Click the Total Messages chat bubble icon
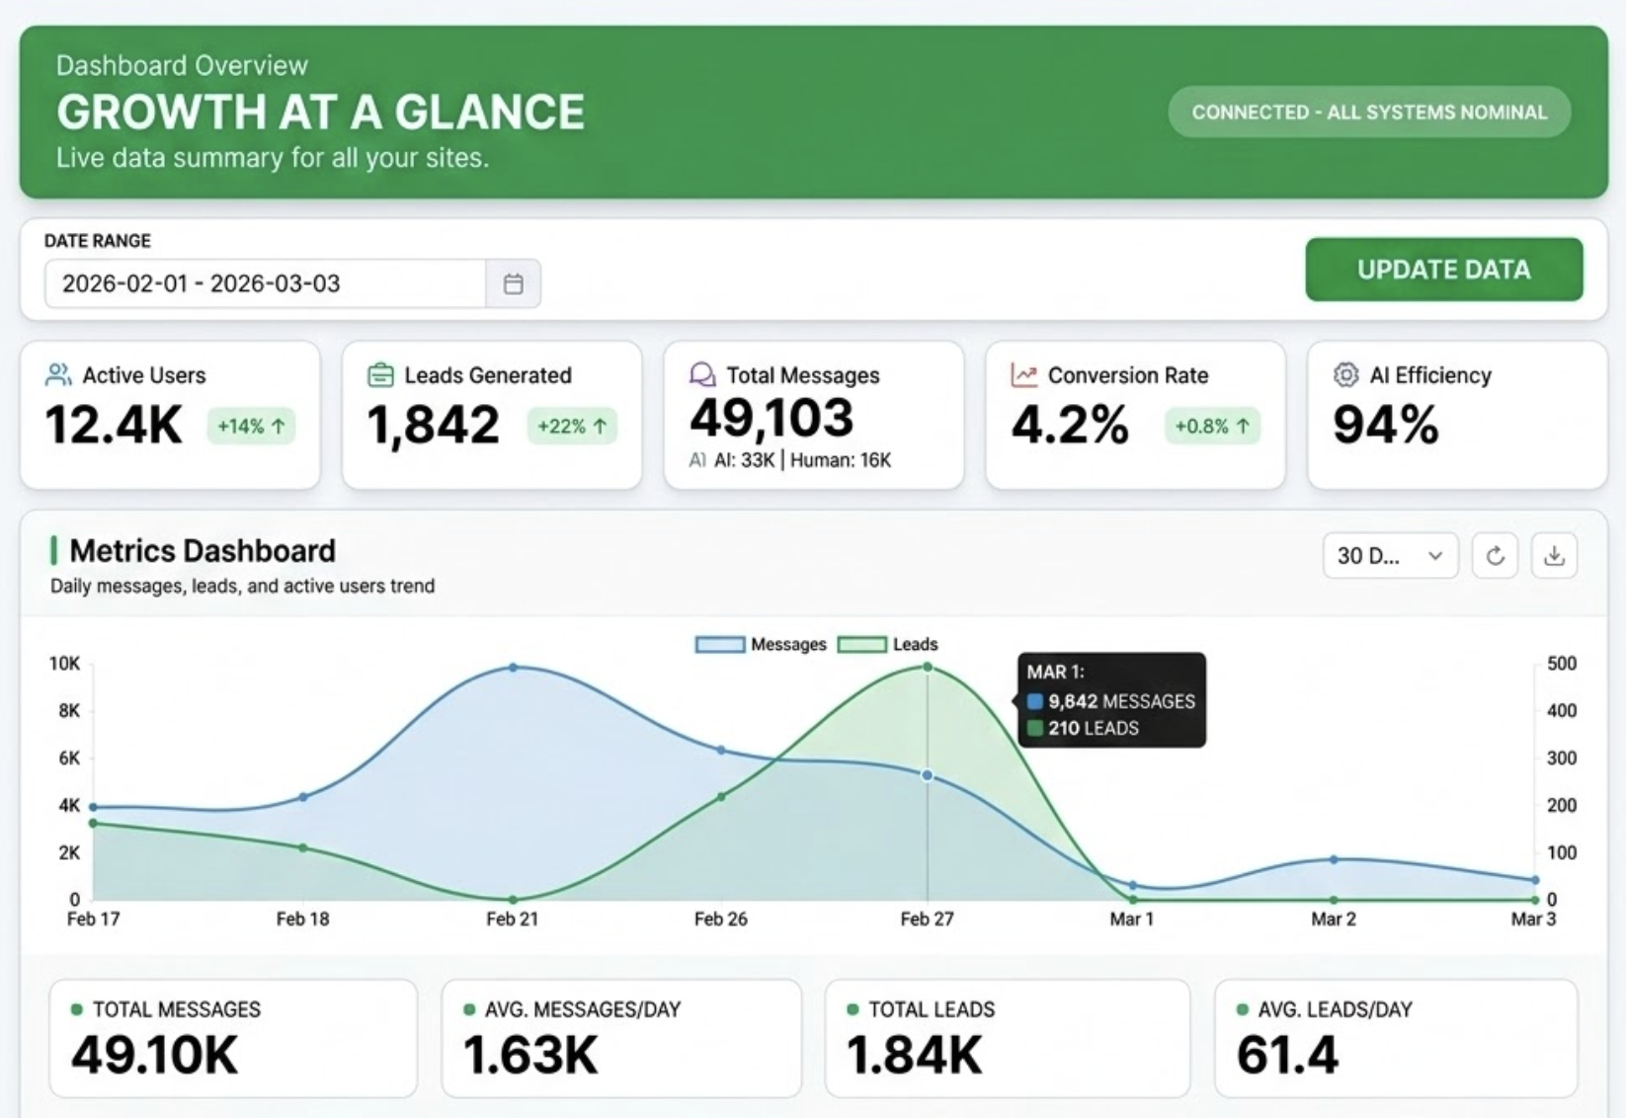Screen dimensions: 1626x1118 click(702, 375)
